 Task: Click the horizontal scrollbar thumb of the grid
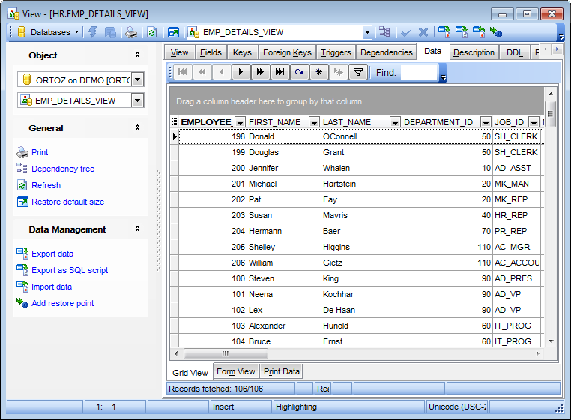[x=226, y=353]
